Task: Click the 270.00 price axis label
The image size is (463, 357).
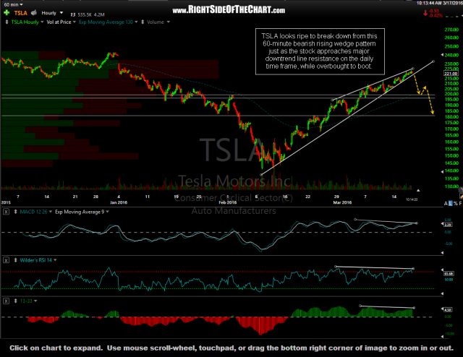Action: click(x=451, y=30)
